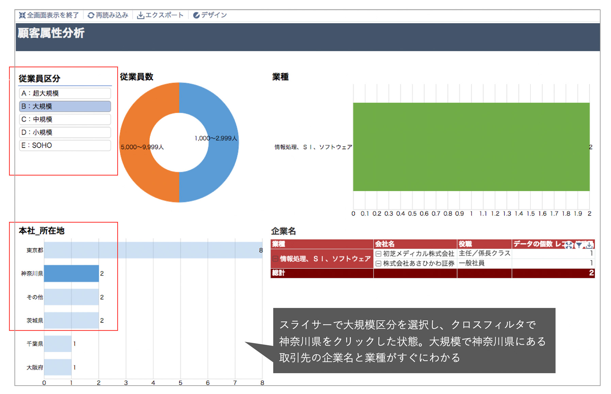
Task: Collapse the 情報処理、ＳＩ、ソフトウェア row group
Action: point(276,259)
